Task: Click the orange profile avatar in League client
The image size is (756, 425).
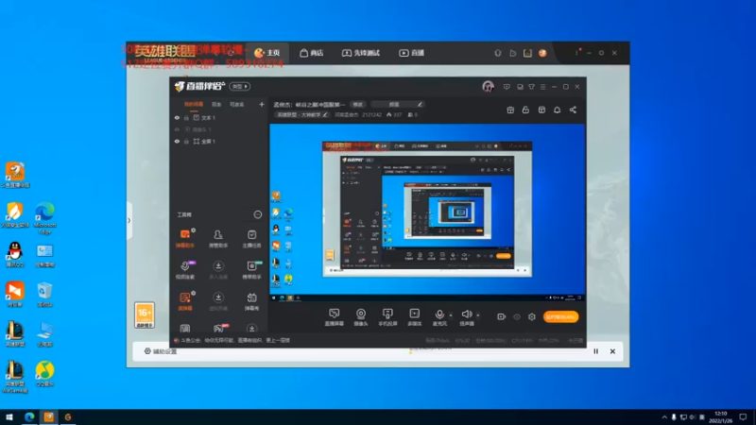Action: (x=542, y=53)
